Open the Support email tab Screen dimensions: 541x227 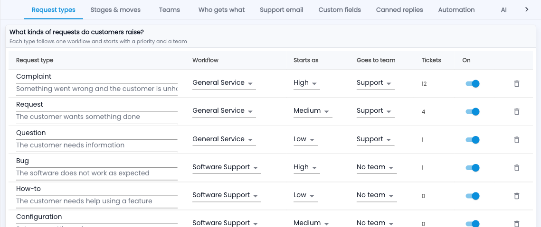click(282, 10)
